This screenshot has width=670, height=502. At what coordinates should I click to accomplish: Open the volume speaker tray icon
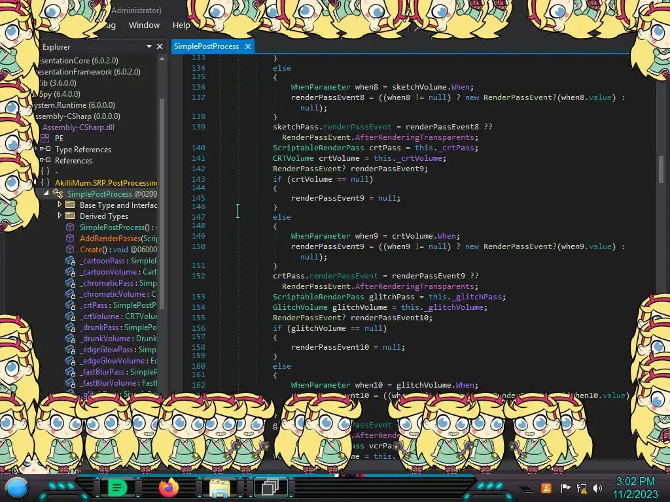[x=597, y=488]
